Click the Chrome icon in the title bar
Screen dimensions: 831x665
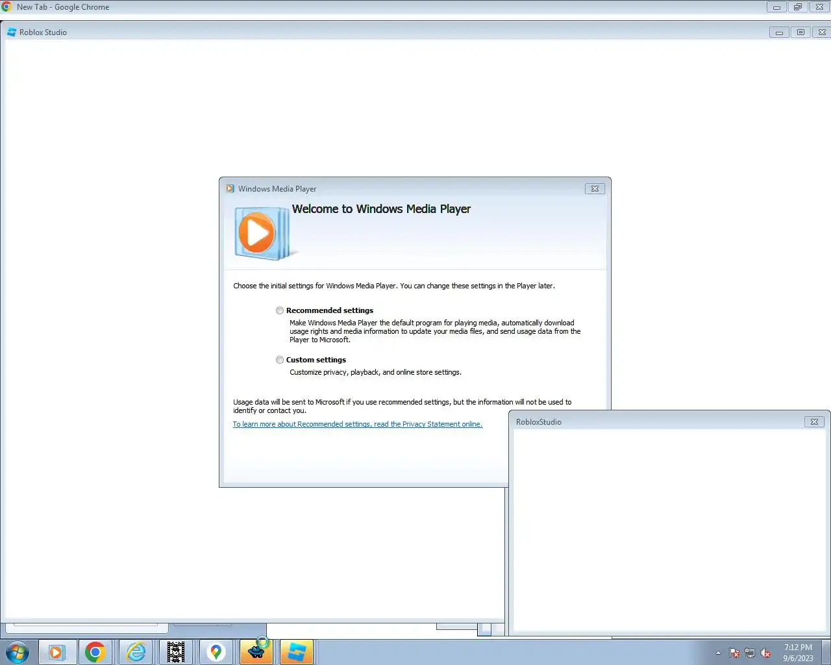tap(6, 7)
